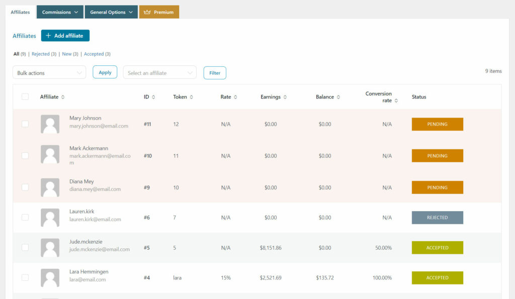Show only Rejected affiliates filter link
The height and width of the screenshot is (299, 515).
pyautogui.click(x=41, y=54)
